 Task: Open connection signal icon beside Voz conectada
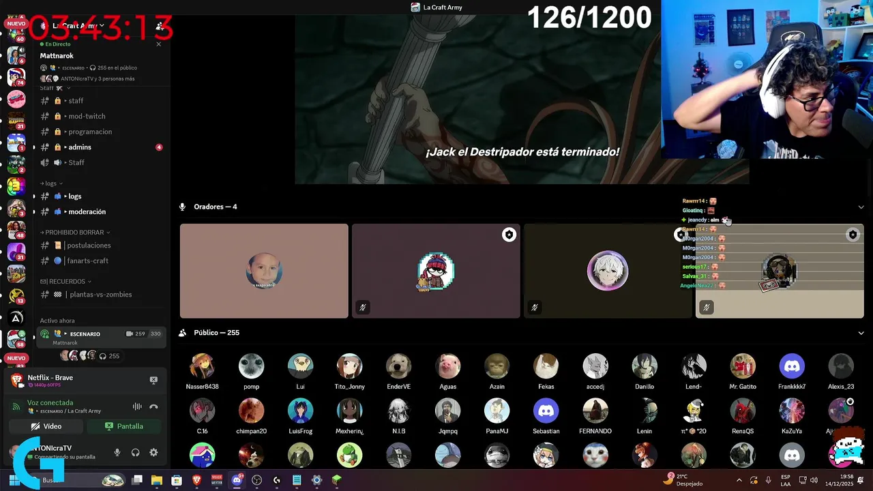(16, 406)
